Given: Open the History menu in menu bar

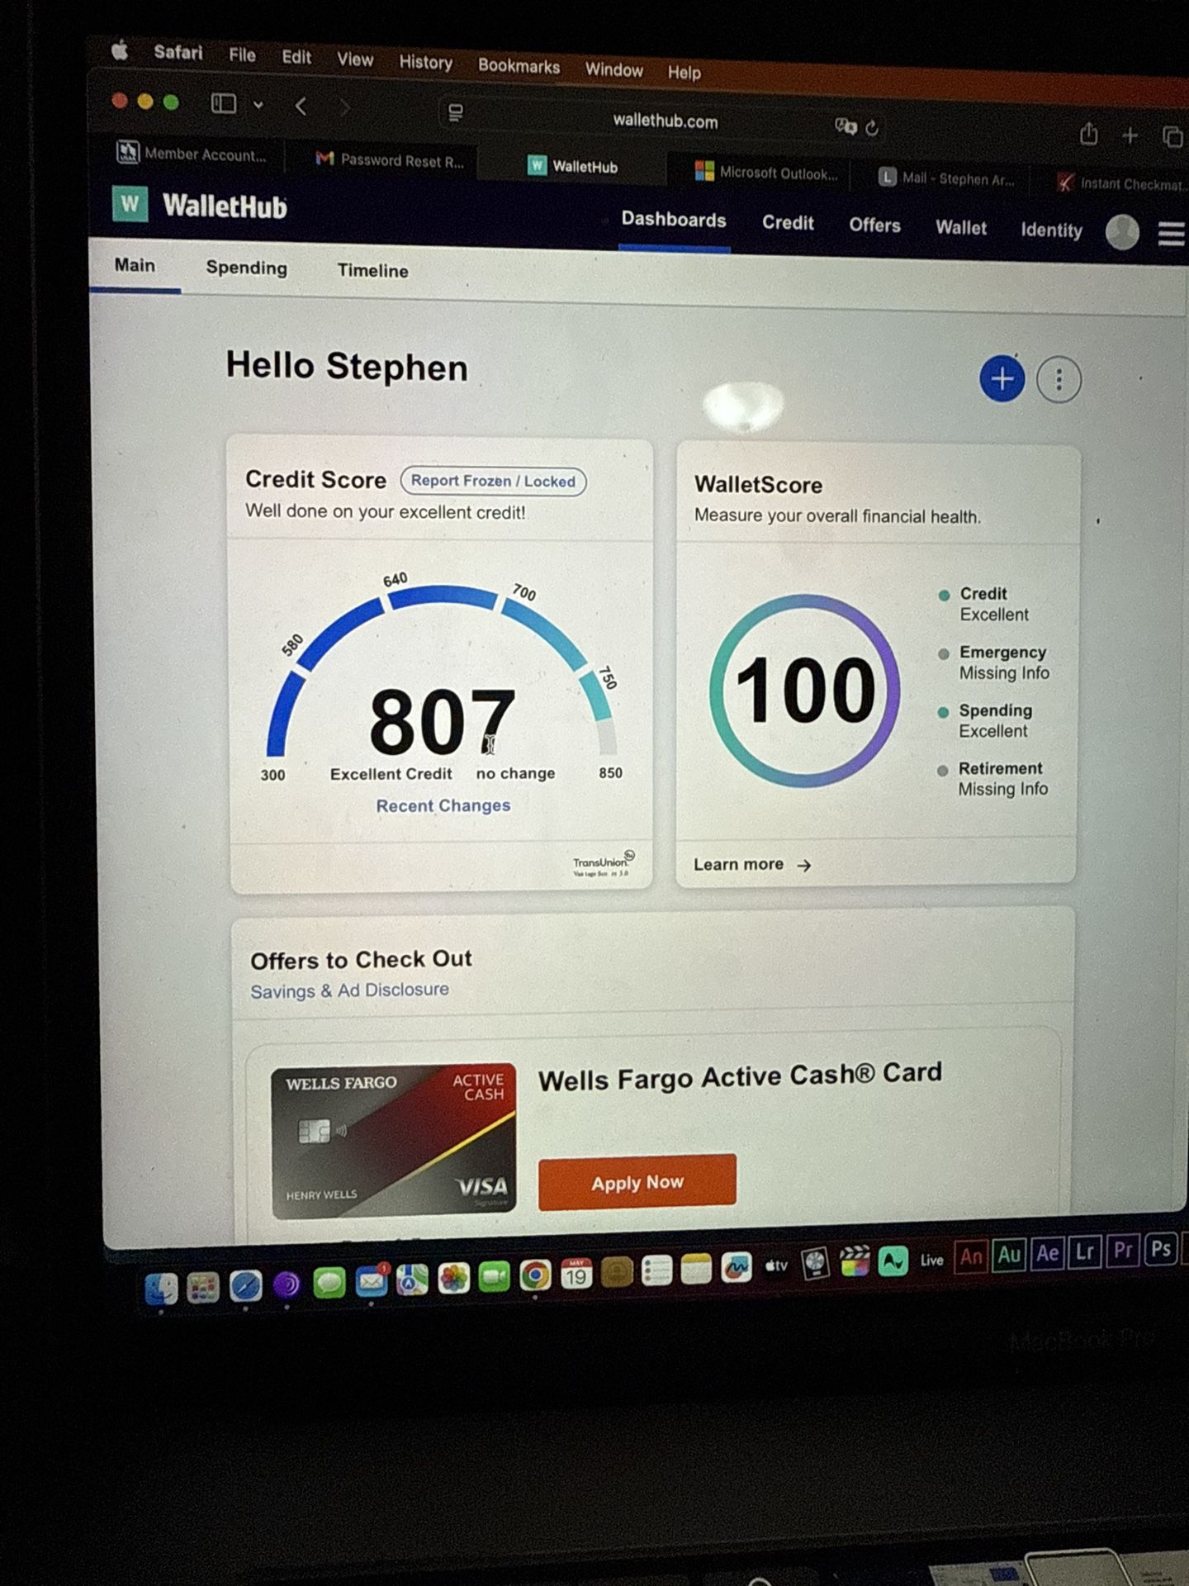Looking at the screenshot, I should click(x=425, y=62).
